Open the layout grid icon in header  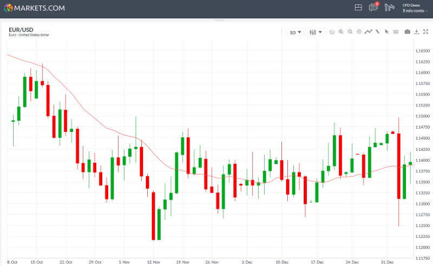(358, 8)
